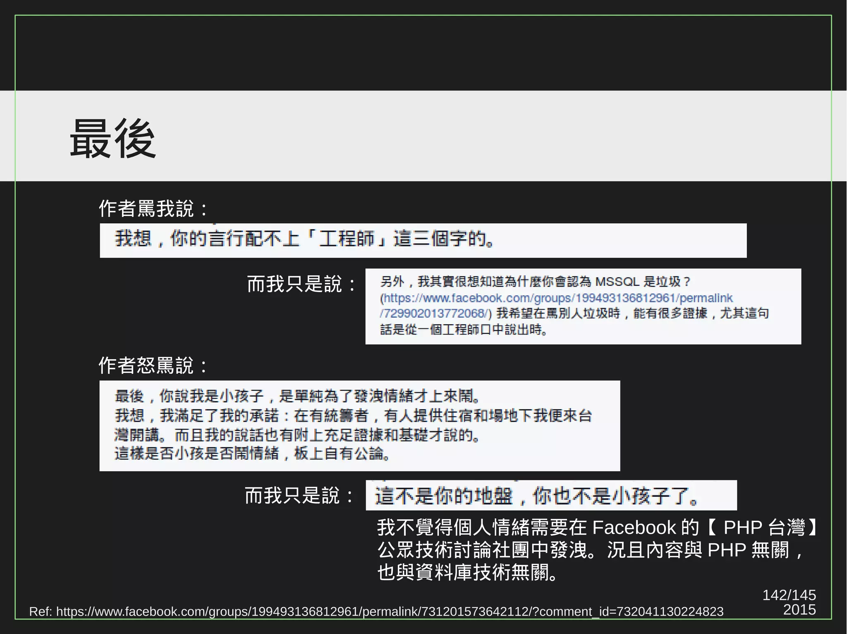Image resolution: width=847 pixels, height=634 pixels.
Task: Click the text 另外，我其實很想知道為什麼你會認為 MSSQL 是垃圾？
Action: tap(535, 282)
